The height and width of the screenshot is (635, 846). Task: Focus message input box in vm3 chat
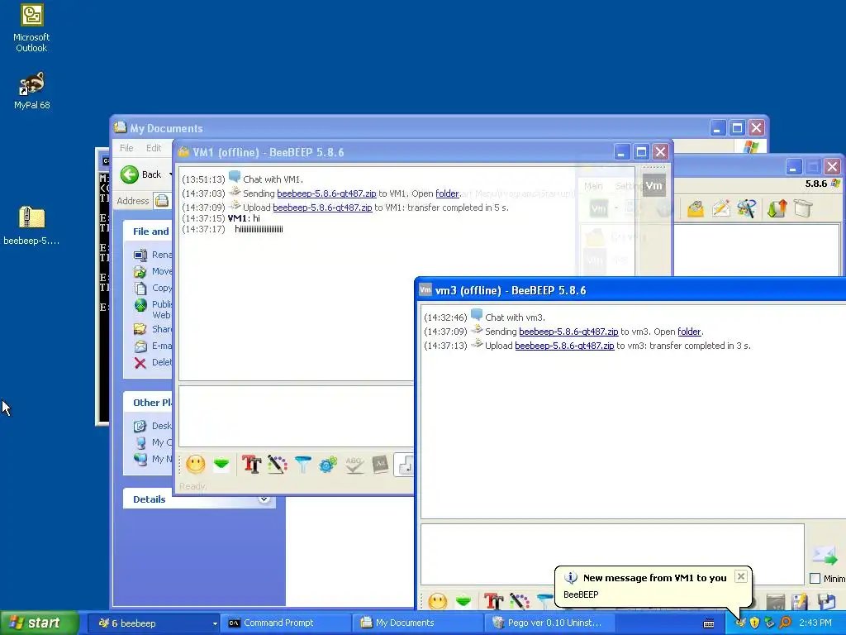[x=612, y=554]
